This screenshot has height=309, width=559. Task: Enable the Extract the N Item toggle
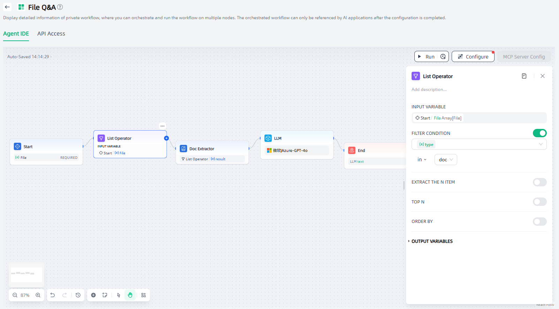coord(539,182)
